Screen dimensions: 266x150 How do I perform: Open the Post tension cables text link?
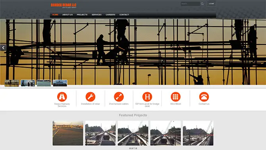pyautogui.click(x=119, y=104)
